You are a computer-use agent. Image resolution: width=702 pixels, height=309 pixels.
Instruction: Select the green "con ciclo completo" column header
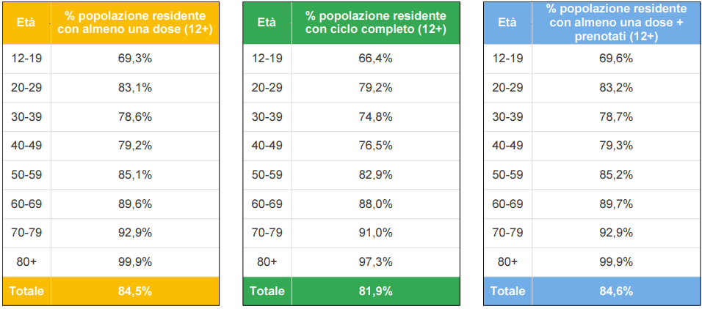coord(375,22)
